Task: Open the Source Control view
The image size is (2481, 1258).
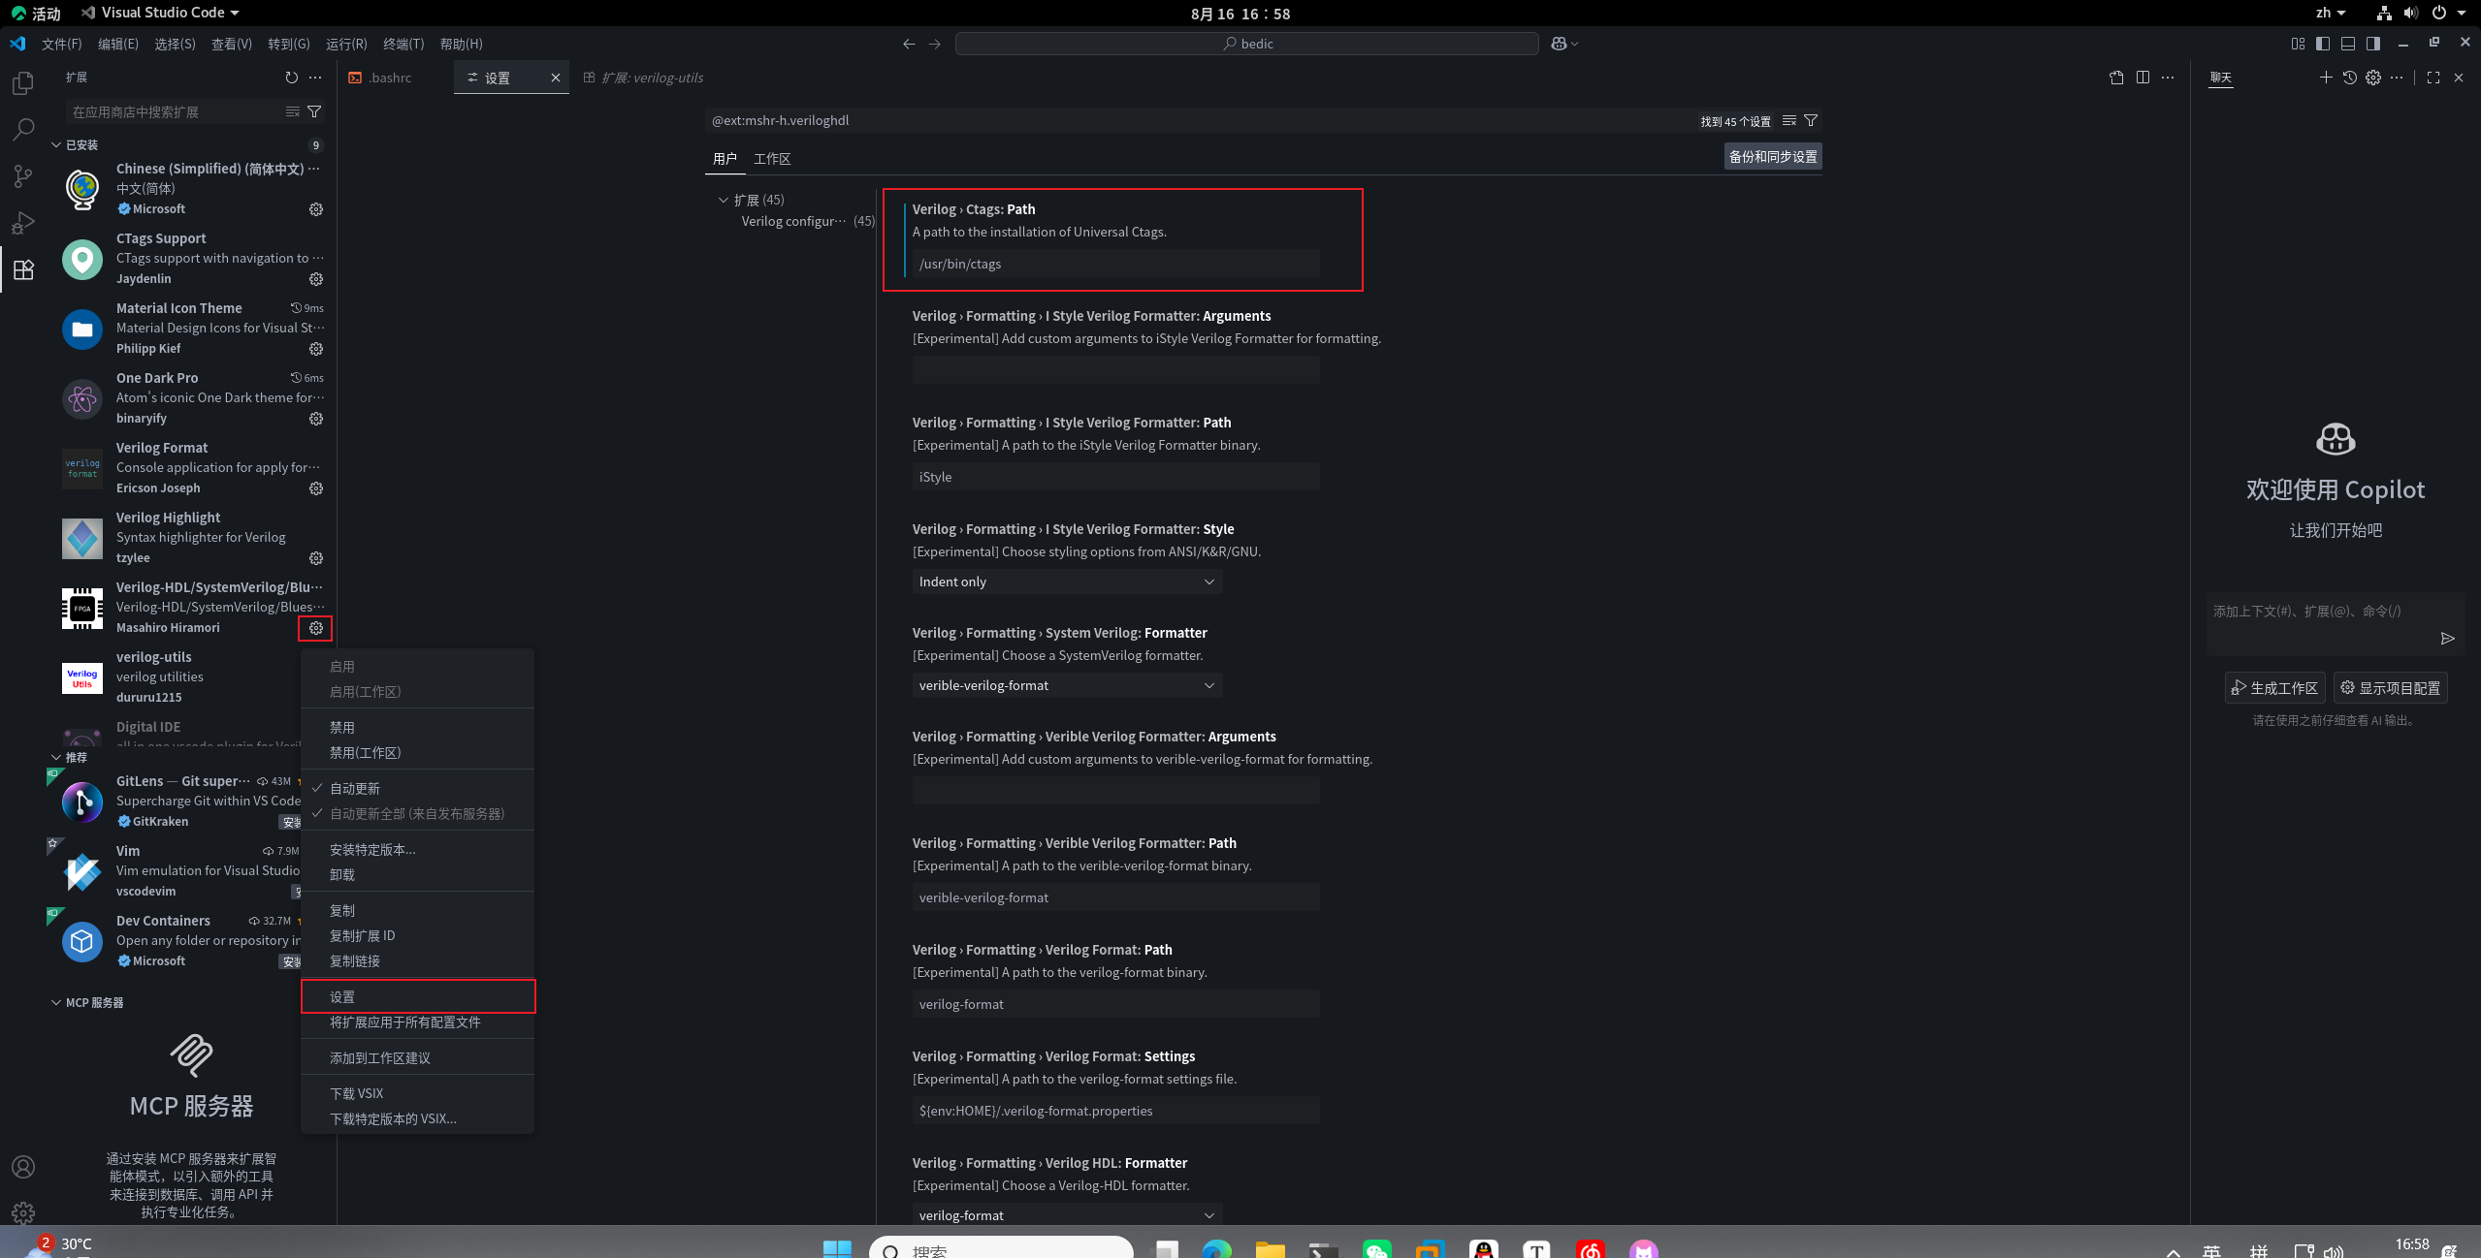Action: (23, 176)
